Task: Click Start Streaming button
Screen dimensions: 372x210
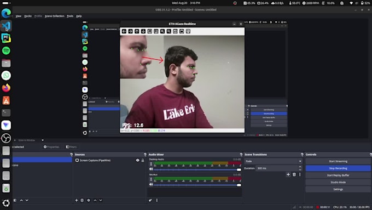Action: click(x=338, y=161)
